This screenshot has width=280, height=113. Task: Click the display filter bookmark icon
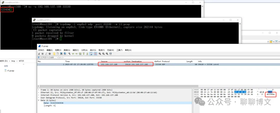(x=39, y=58)
